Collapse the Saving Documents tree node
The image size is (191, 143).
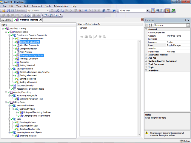pos(9,69)
